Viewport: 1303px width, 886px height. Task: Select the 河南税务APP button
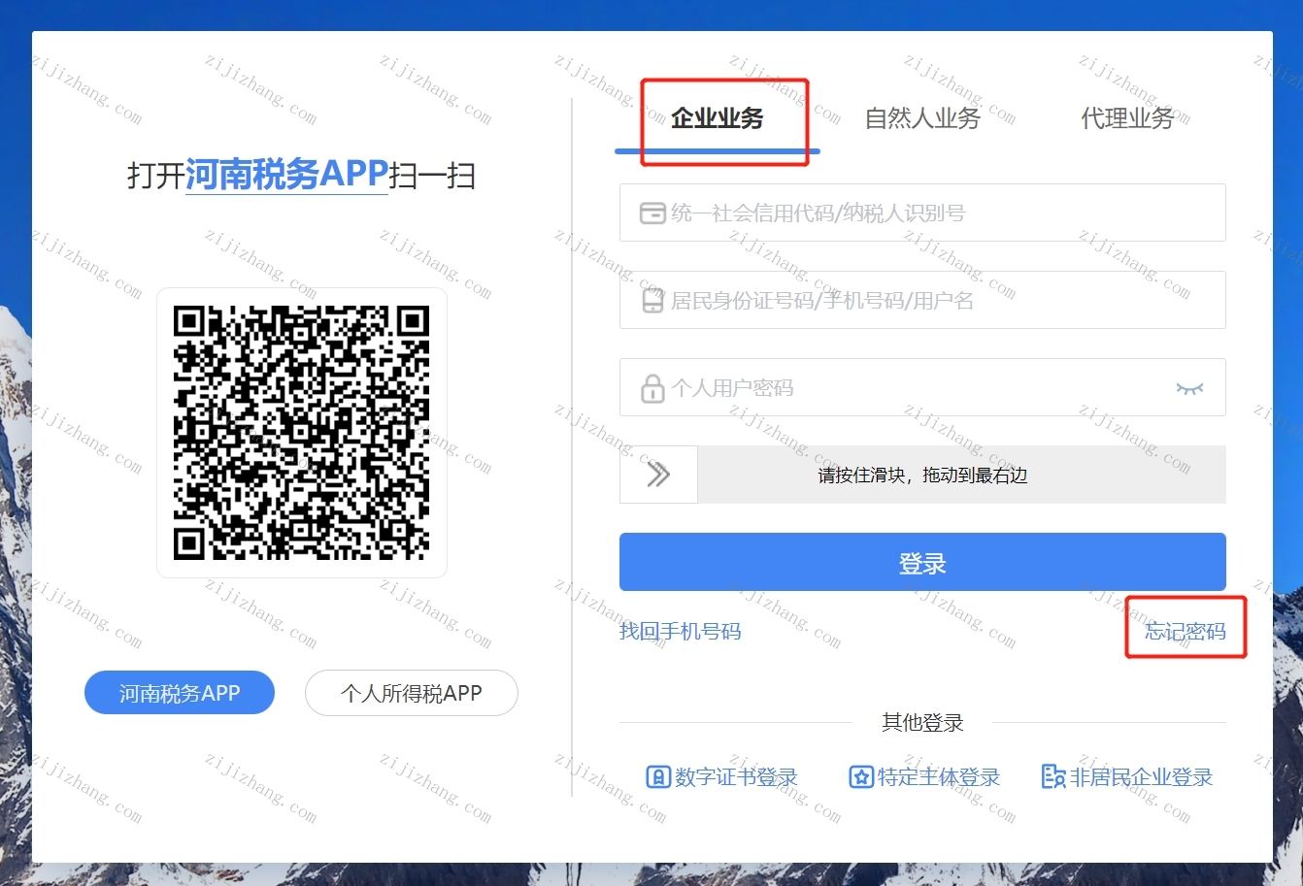180,693
